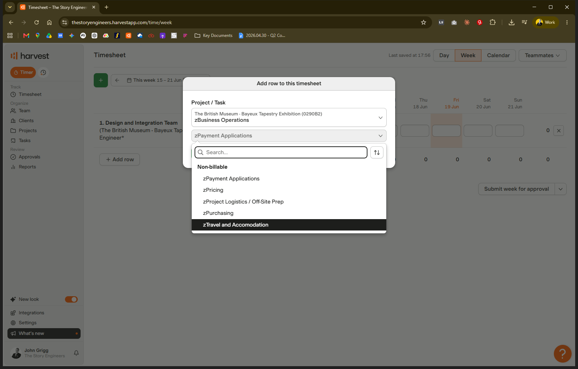Viewport: 578px width, 369px height.
Task: Submit week for approval
Action: point(517,189)
